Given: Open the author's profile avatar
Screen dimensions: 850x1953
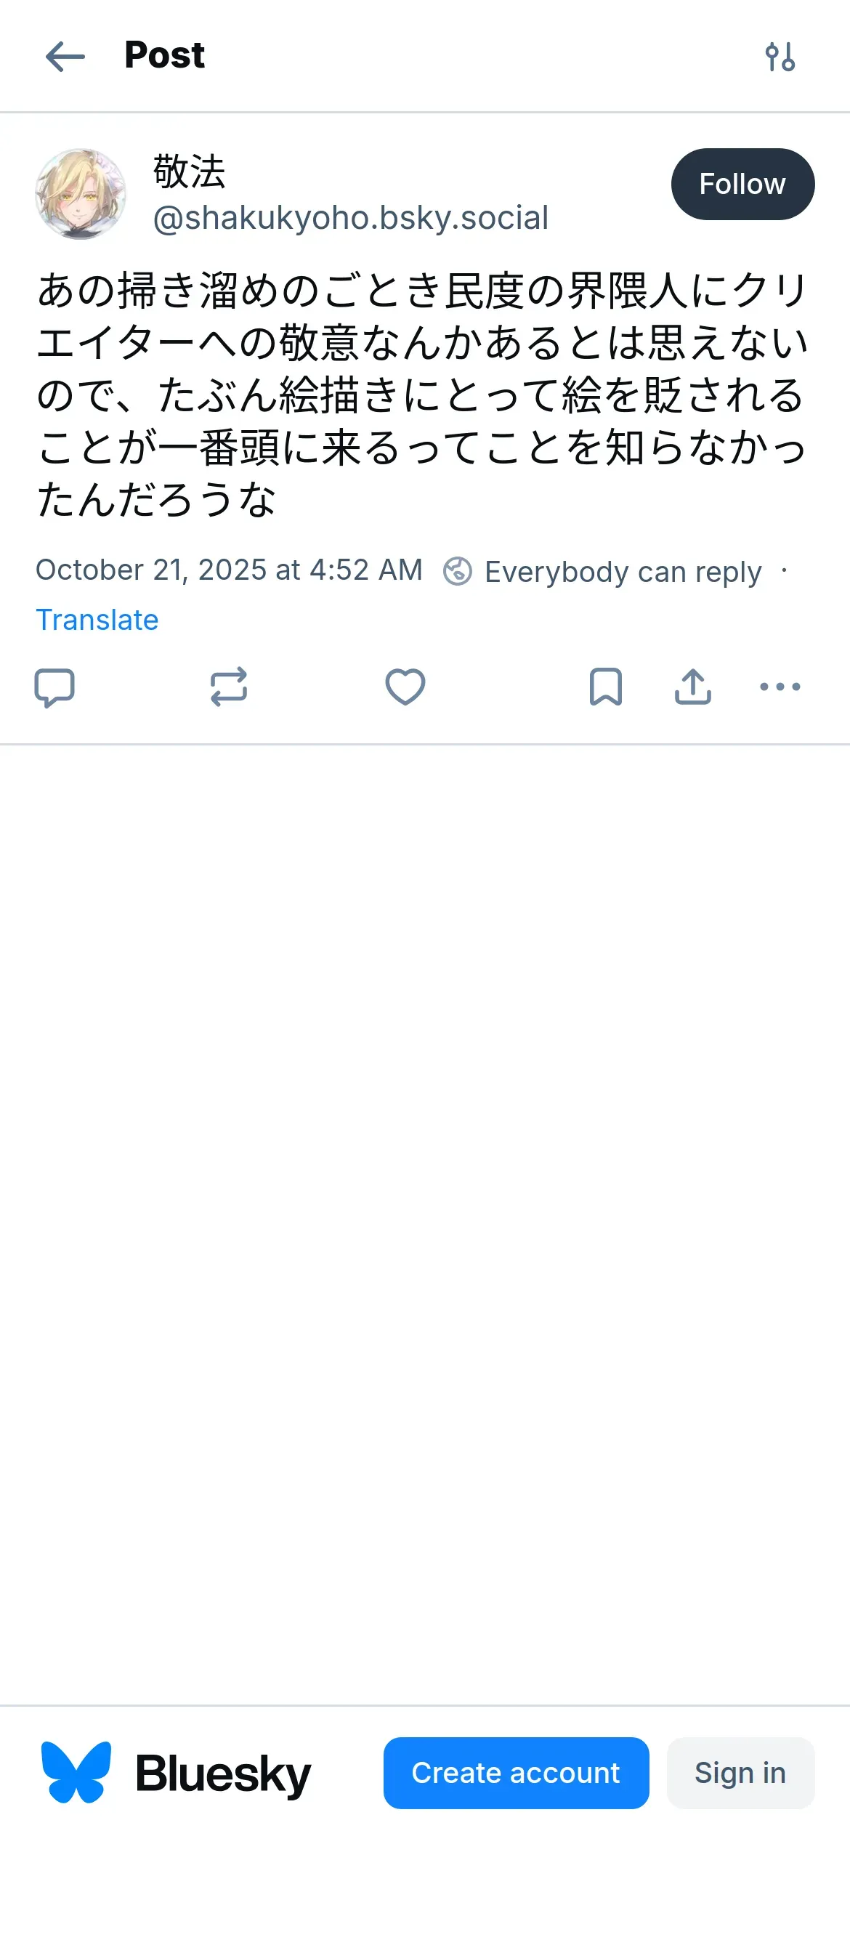Looking at the screenshot, I should tap(81, 193).
